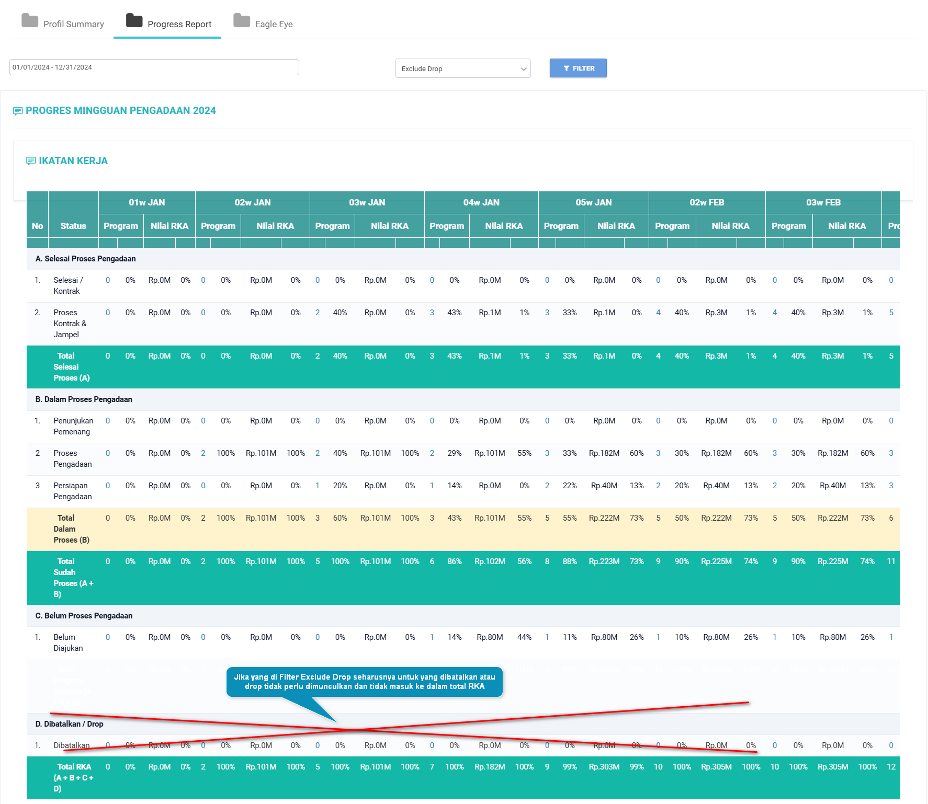Image resolution: width=928 pixels, height=804 pixels.
Task: Switch to the Eagle Eye tab
Action: pyautogui.click(x=274, y=24)
